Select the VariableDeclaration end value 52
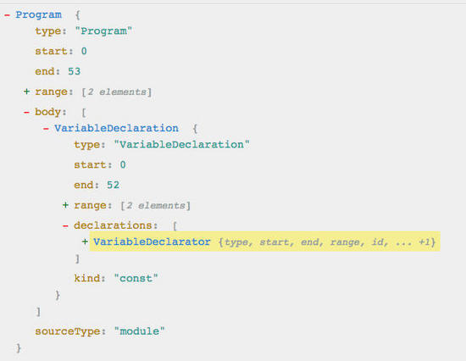 tap(114, 185)
